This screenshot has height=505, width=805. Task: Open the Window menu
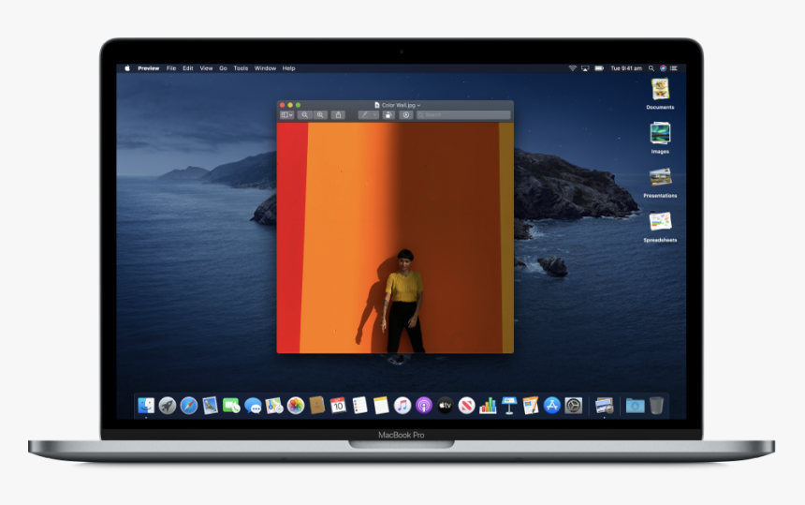click(x=265, y=68)
